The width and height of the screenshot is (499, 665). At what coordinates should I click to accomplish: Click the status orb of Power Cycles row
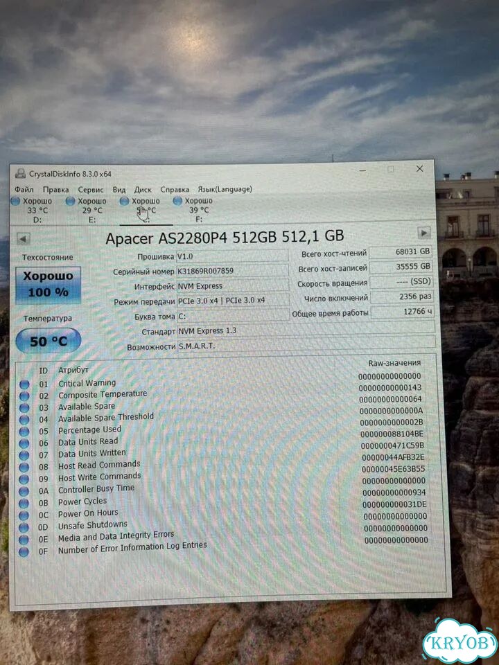coord(24,504)
